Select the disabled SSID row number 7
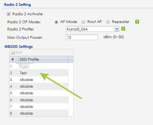The image size is (153, 125). point(39,107)
